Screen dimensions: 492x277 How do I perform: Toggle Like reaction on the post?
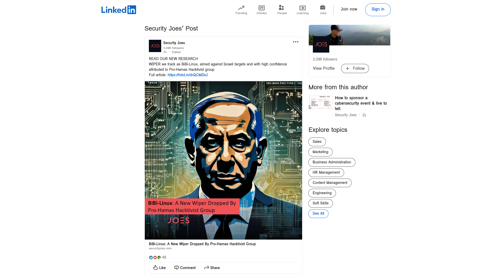[159, 268]
